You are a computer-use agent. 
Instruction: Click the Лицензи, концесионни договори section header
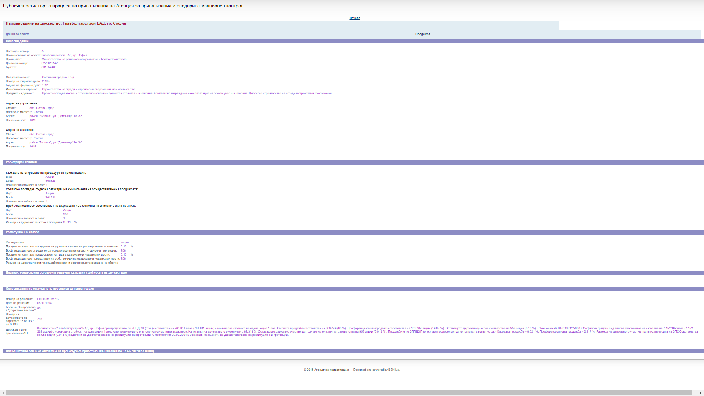click(x=66, y=272)
